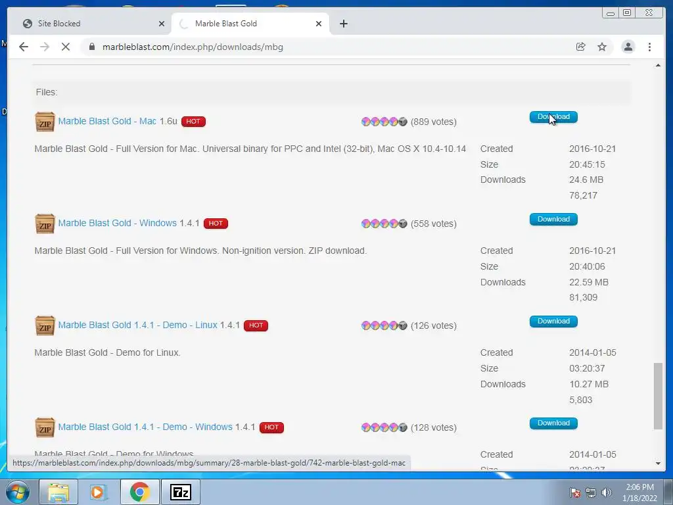Download Marble Blast Gold for Mac
The width and height of the screenshot is (673, 505).
553,117
